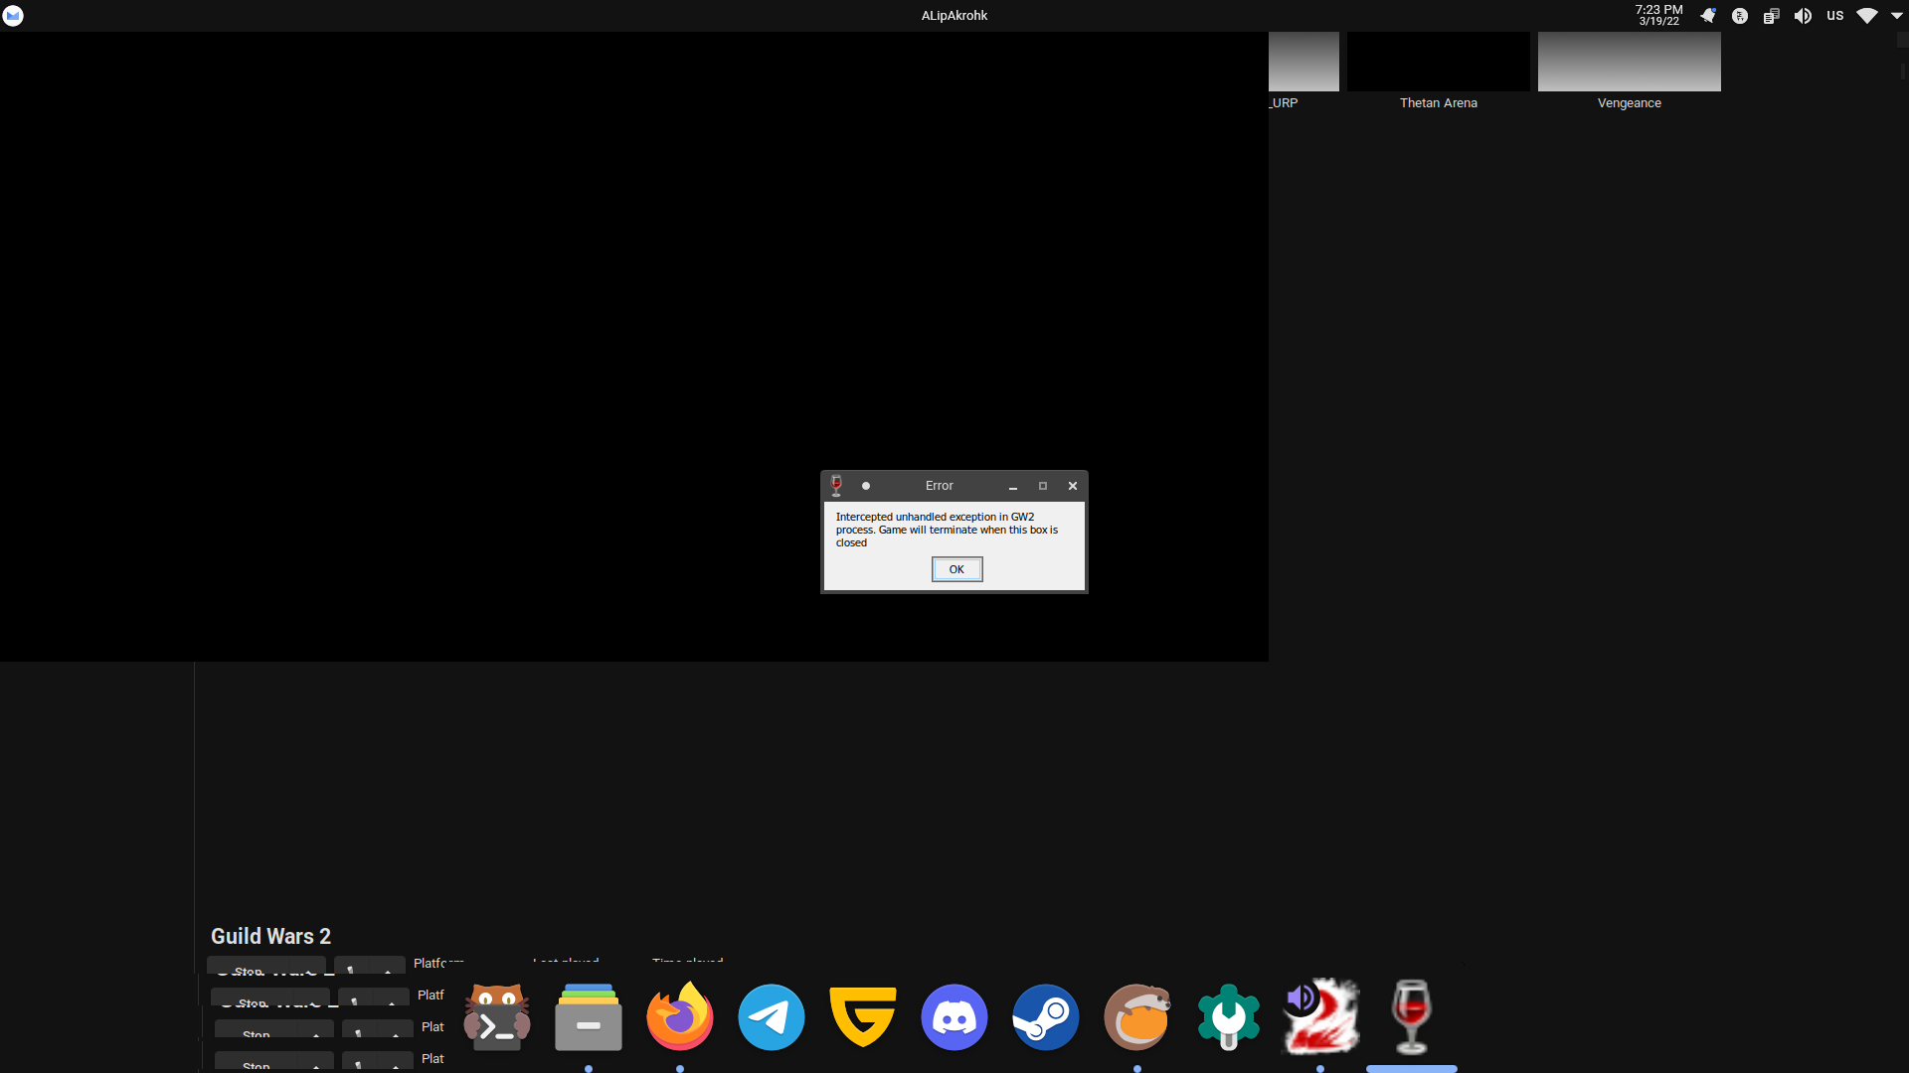Click the 'Intercepted unhandled exception' message text
The width and height of the screenshot is (1909, 1073).
(947, 530)
